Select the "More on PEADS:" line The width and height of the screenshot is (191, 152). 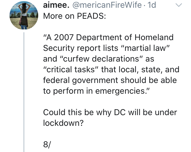click(x=75, y=16)
